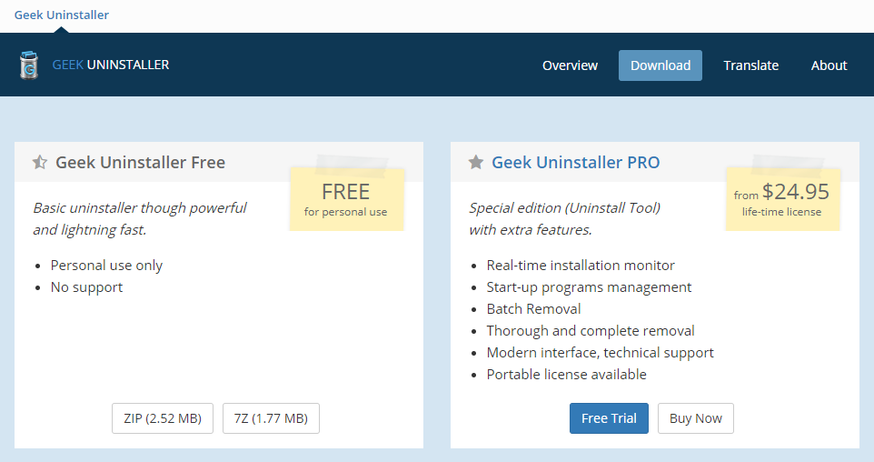Start the PRO Free Trial
Screen dimensions: 874x462
pyautogui.click(x=609, y=418)
